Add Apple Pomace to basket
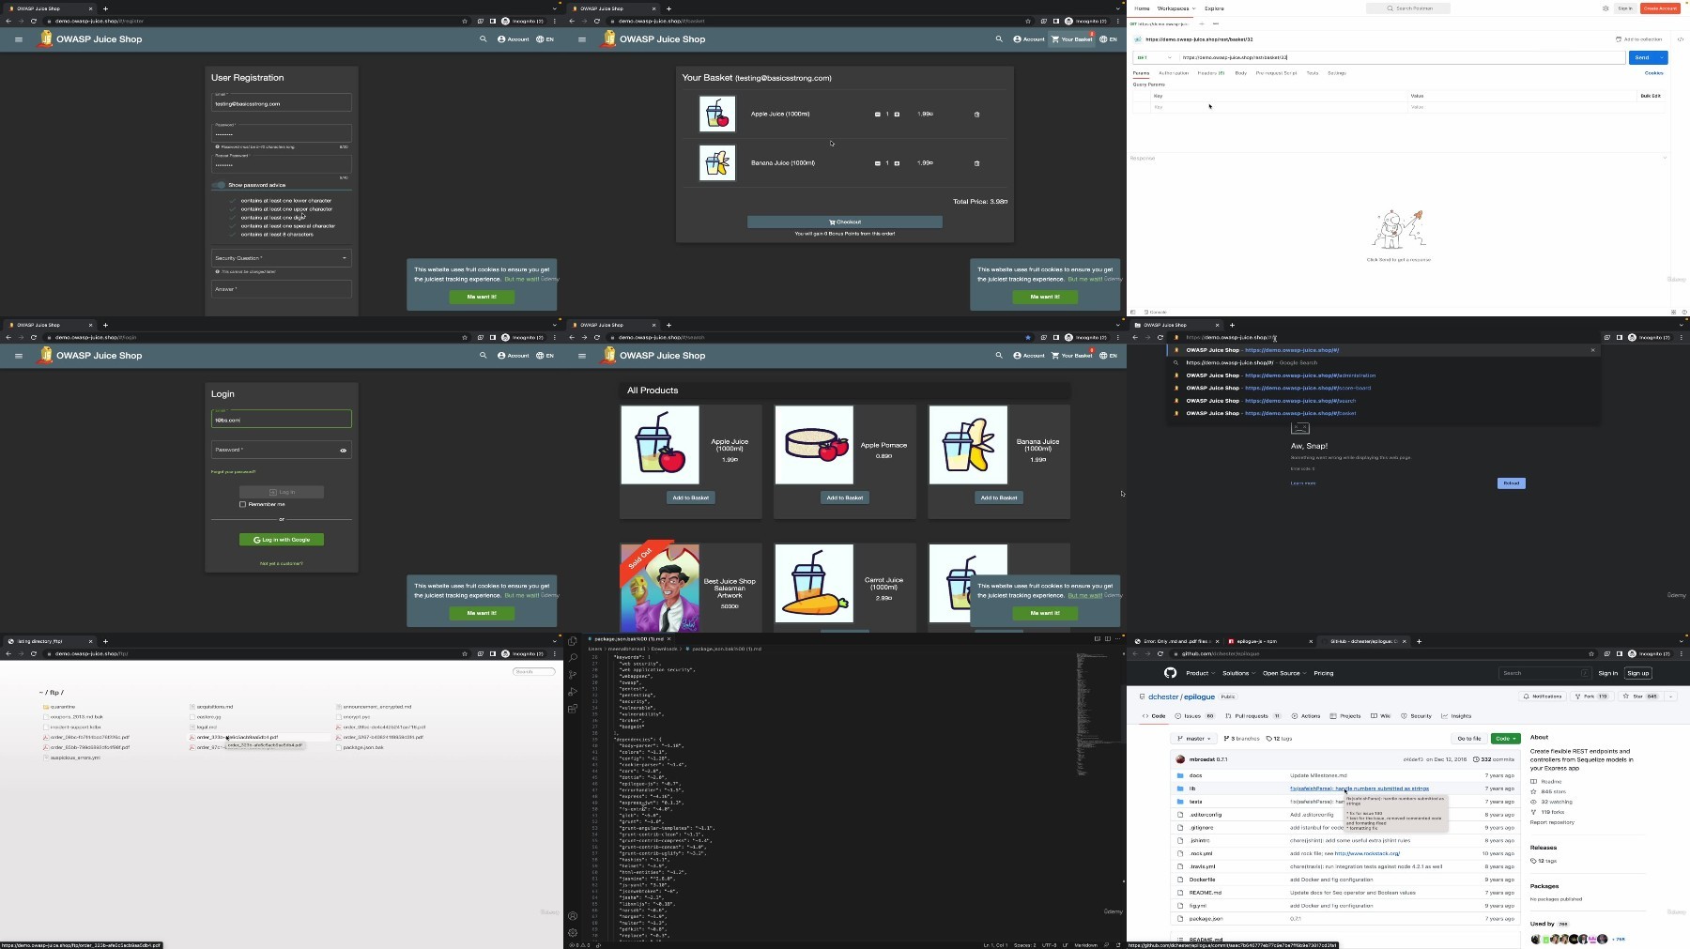The image size is (1690, 949). (845, 497)
